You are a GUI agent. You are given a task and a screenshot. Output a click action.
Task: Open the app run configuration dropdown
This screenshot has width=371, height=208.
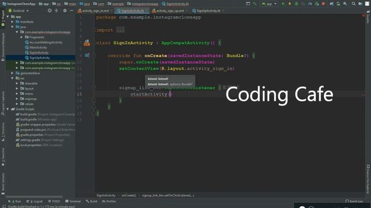click(269, 4)
